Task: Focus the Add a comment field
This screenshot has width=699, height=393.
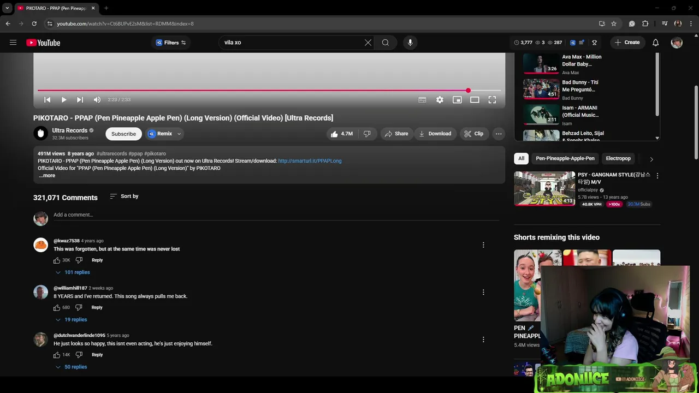Action: point(276,215)
